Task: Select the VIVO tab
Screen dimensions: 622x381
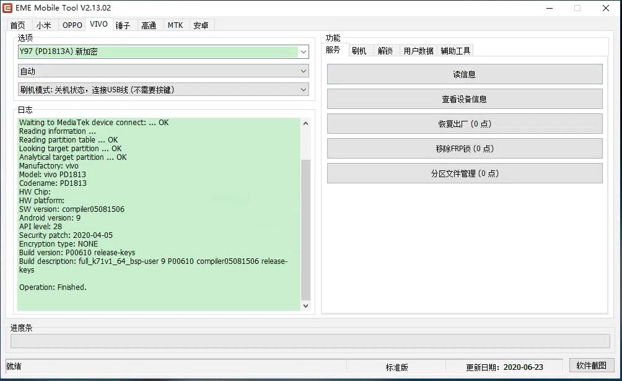Action: tap(99, 24)
